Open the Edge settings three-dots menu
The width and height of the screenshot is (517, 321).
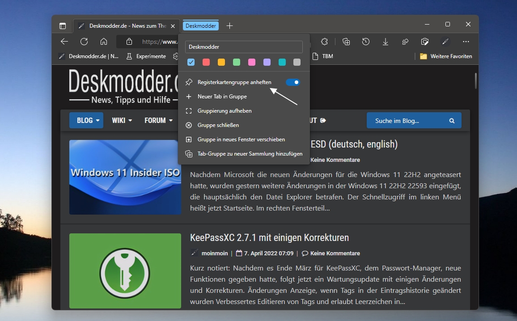click(x=466, y=42)
